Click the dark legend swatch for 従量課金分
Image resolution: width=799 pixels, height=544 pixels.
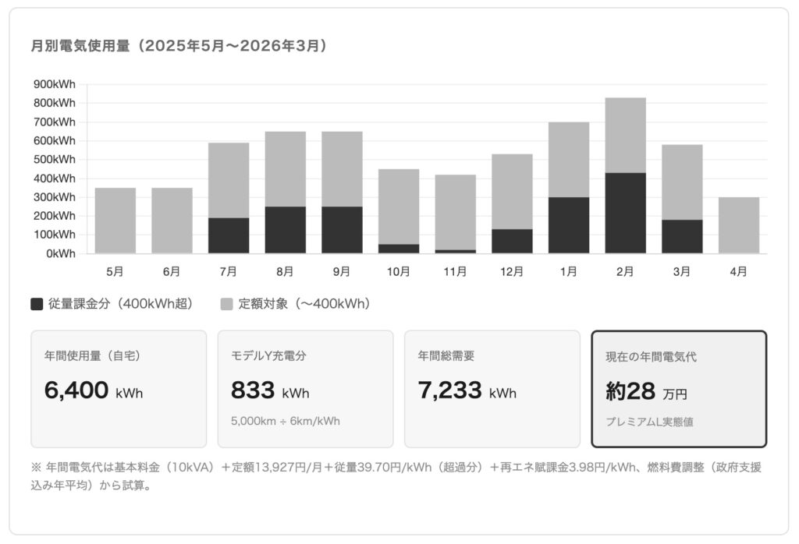tap(37, 304)
